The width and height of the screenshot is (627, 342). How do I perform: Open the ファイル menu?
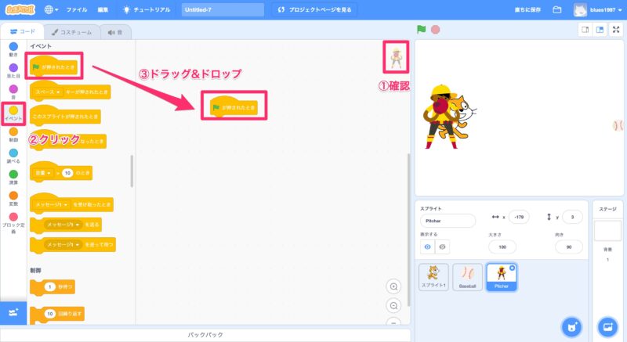(x=77, y=10)
